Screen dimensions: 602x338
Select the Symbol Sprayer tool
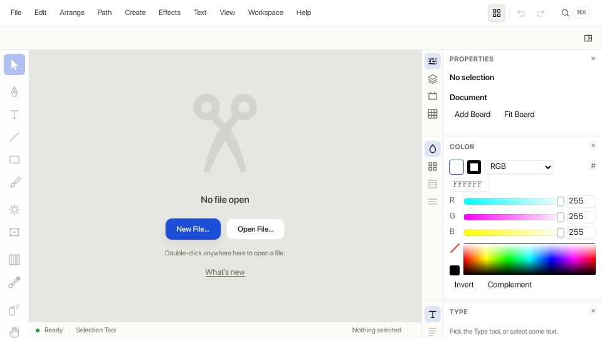coord(14,309)
